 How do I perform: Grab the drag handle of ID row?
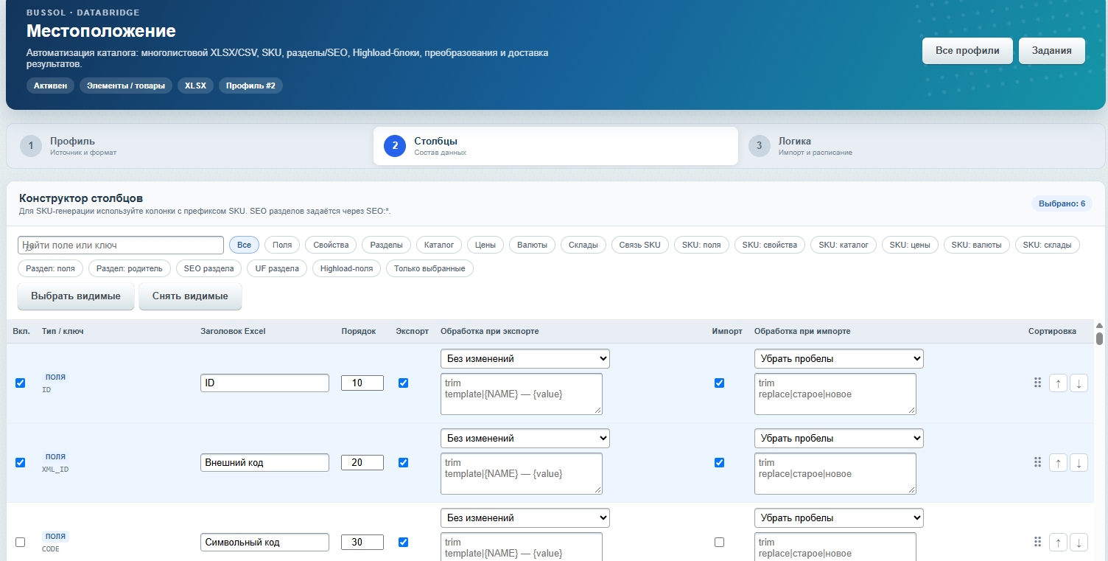tap(1037, 383)
